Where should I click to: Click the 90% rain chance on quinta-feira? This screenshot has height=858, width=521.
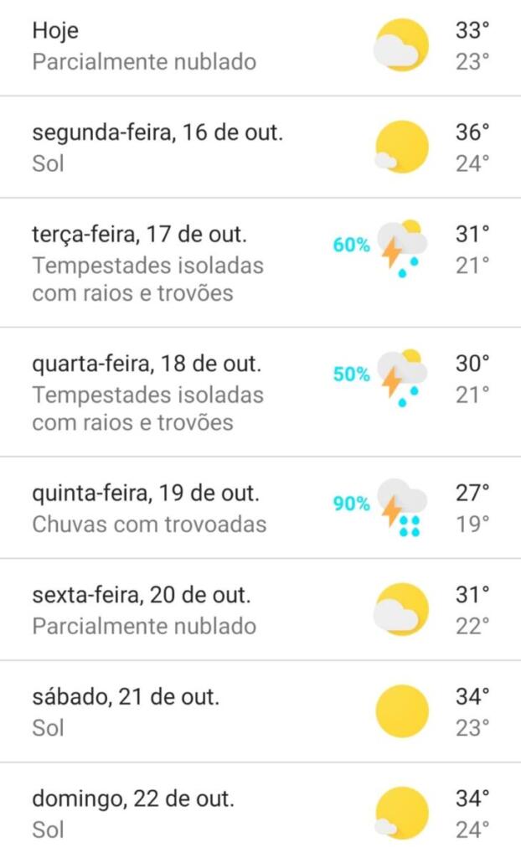click(x=351, y=504)
